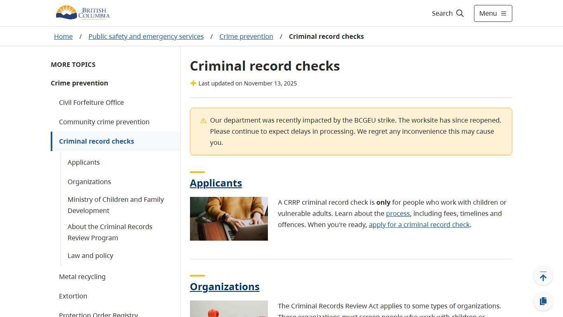Select Criminal record checks in the sidebar
This screenshot has height=317, width=563.
click(96, 141)
